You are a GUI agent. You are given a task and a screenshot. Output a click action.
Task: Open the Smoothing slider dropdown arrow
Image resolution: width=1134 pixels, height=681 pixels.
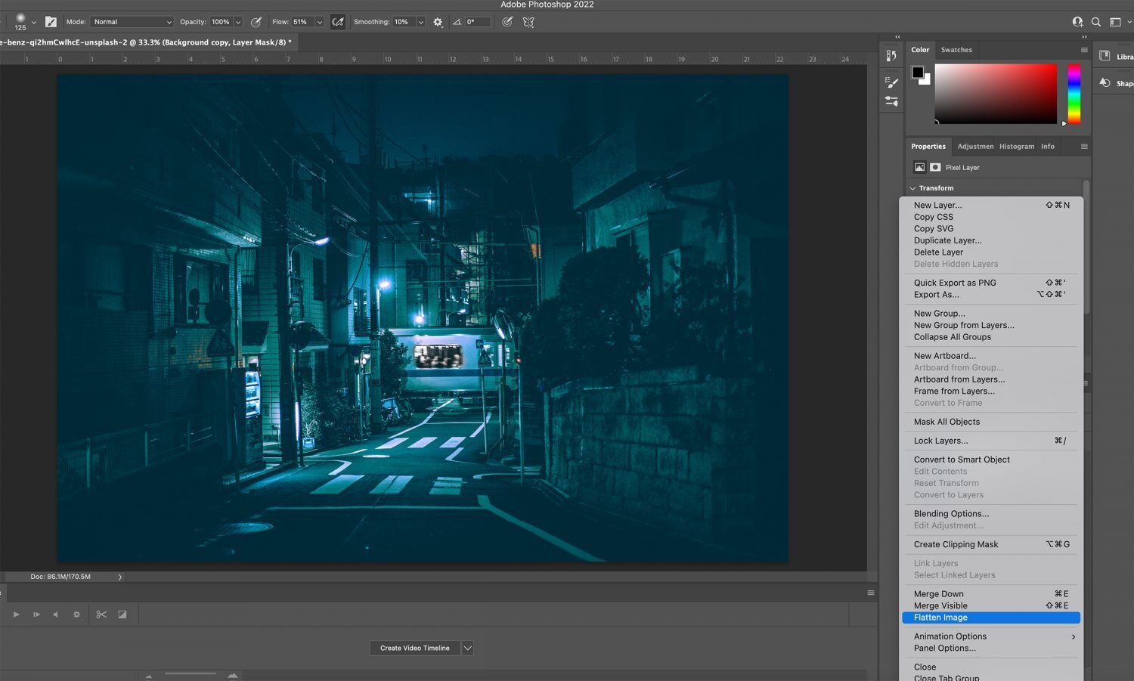point(421,22)
